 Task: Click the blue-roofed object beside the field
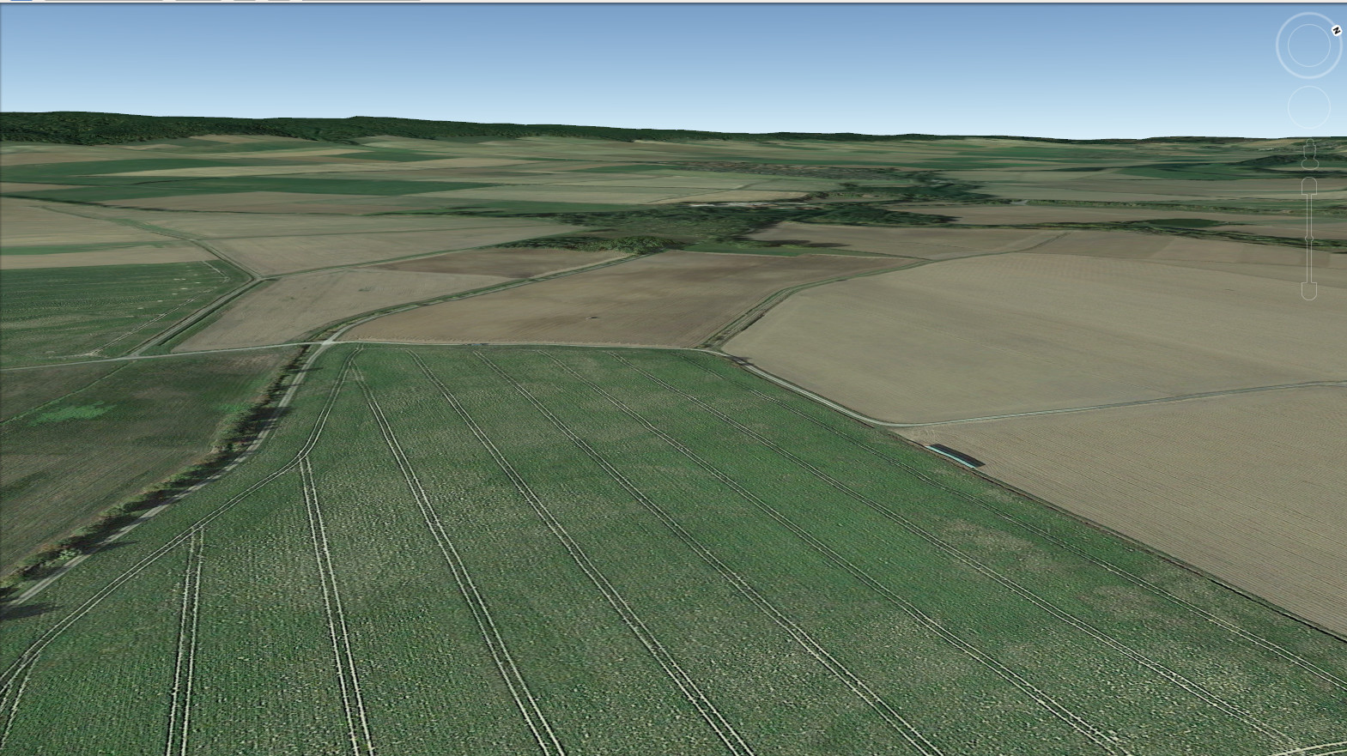coord(954,456)
